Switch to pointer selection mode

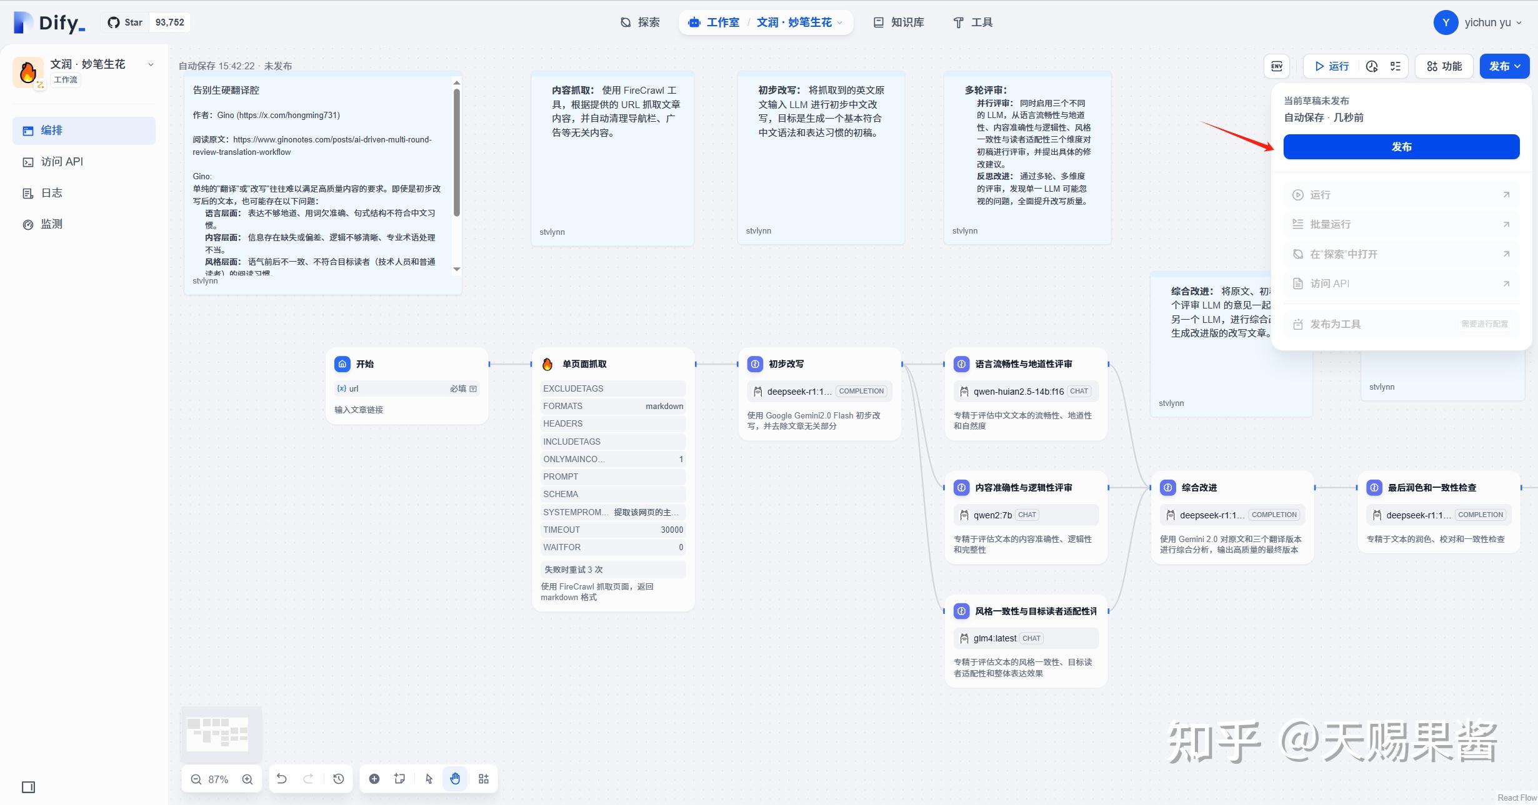pyautogui.click(x=429, y=778)
